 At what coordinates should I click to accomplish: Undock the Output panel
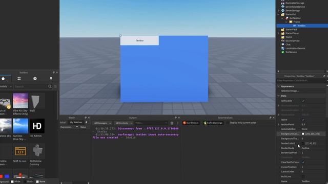coord(175,118)
